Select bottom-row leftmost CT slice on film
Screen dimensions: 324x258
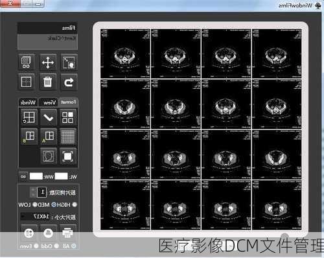126,205
